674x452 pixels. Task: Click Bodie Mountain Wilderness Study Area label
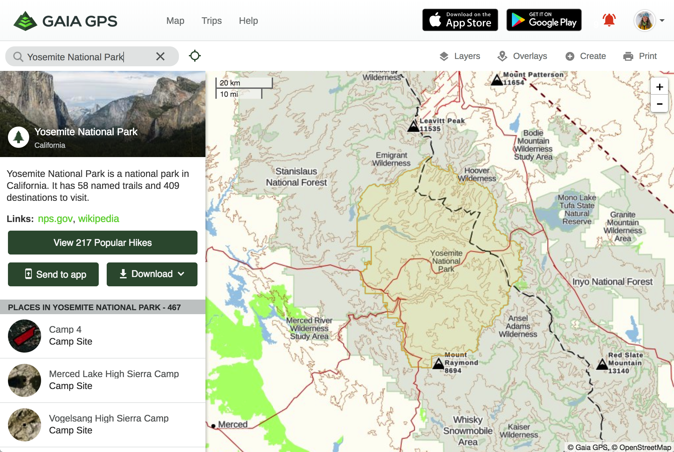(533, 145)
